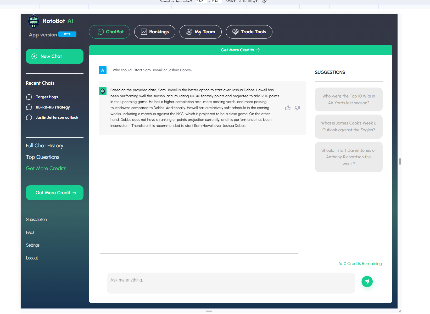The width and height of the screenshot is (430, 314).
Task: Open the FAQ page
Action: [x=30, y=232]
